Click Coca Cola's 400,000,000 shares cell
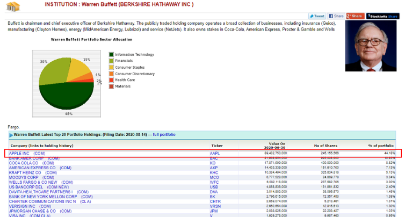 tap(330, 163)
